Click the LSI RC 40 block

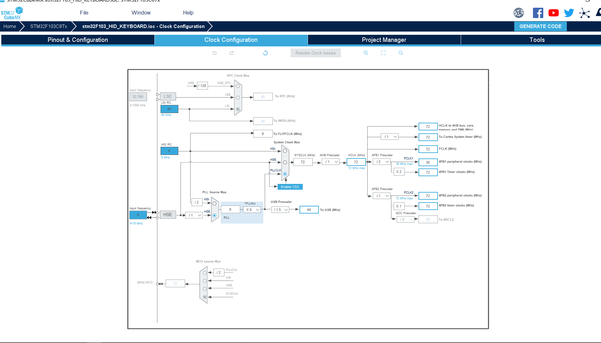[x=169, y=109]
